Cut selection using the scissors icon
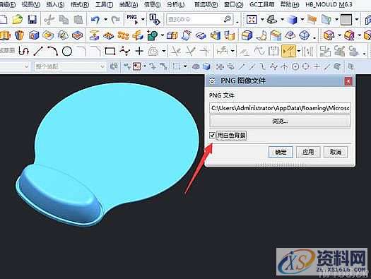Screen dimensions: 371x279 click(49, 20)
